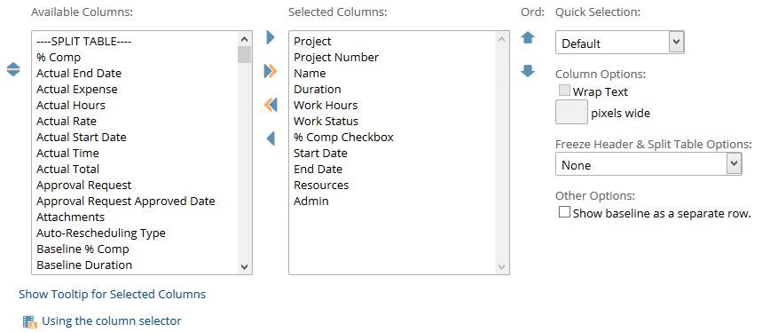
Task: Select Work Status in Selected Columns
Action: point(326,121)
